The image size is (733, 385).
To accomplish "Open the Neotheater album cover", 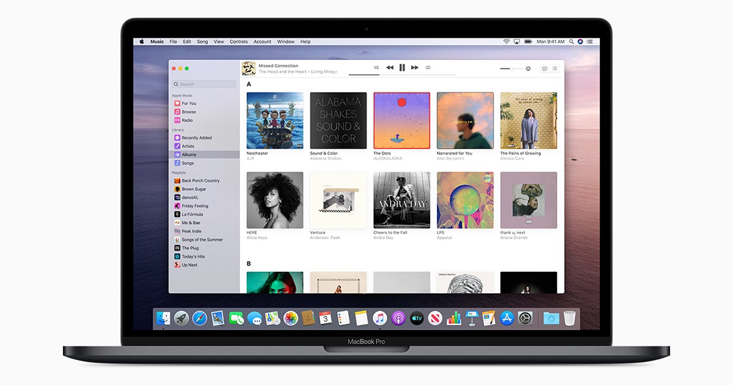I will 275,120.
